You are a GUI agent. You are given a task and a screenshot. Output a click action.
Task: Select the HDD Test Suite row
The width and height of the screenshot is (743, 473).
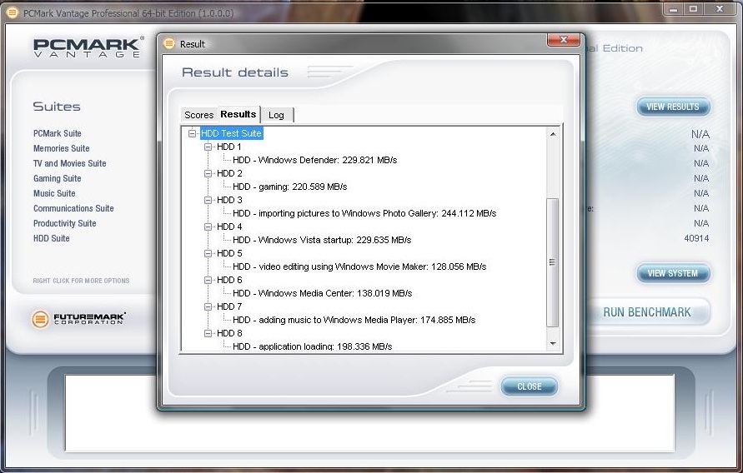pyautogui.click(x=231, y=133)
